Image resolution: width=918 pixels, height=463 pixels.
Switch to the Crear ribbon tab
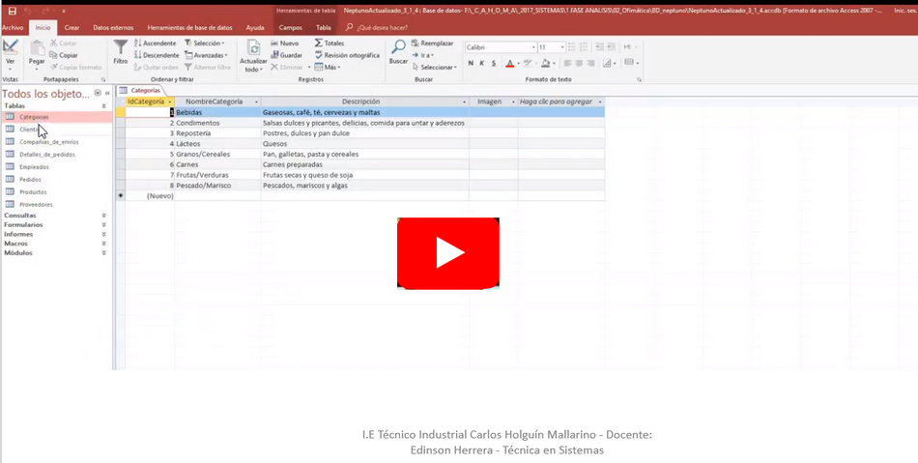(72, 28)
